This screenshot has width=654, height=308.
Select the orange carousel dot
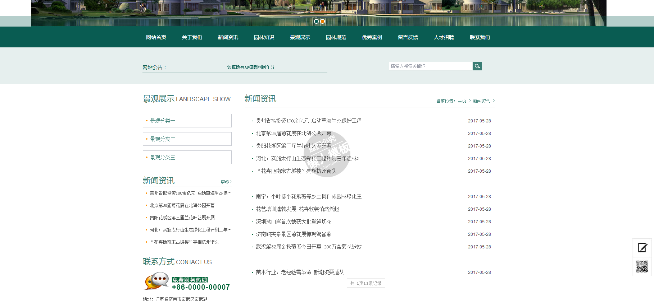tap(323, 22)
